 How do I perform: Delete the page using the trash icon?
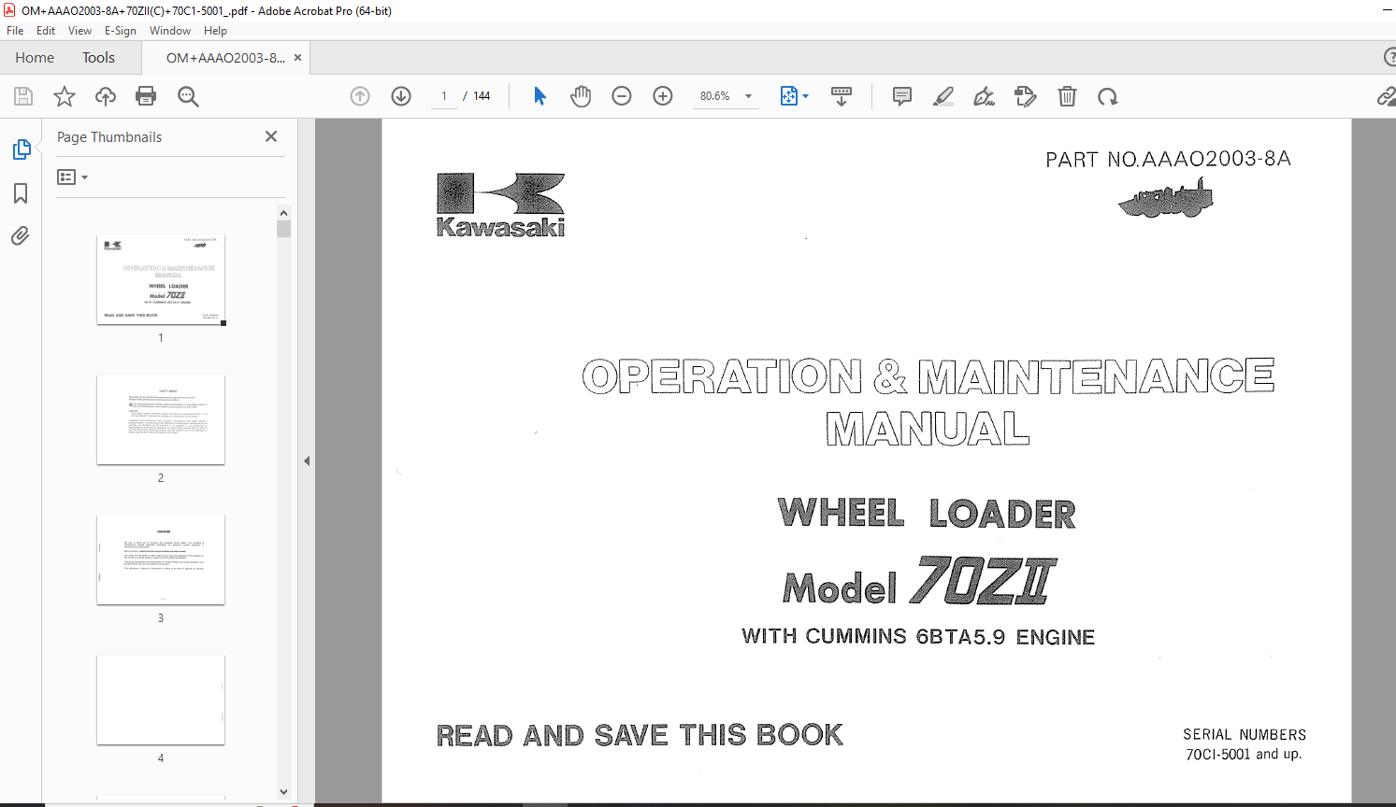pyautogui.click(x=1067, y=96)
